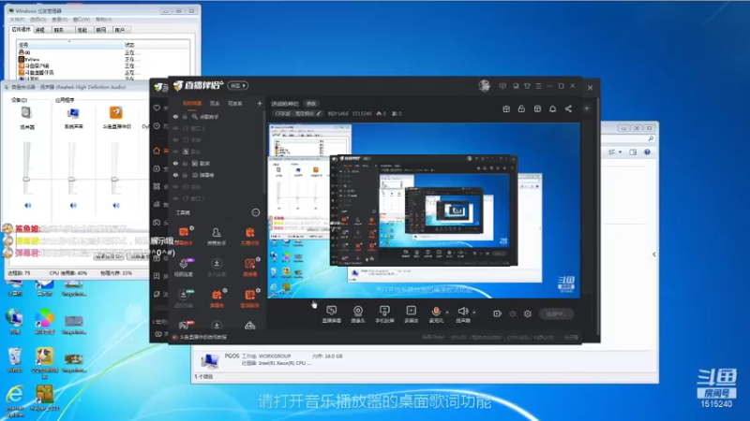Adjust Douyu companion volume slider
Screen dimensions: 750x421
click(114, 179)
